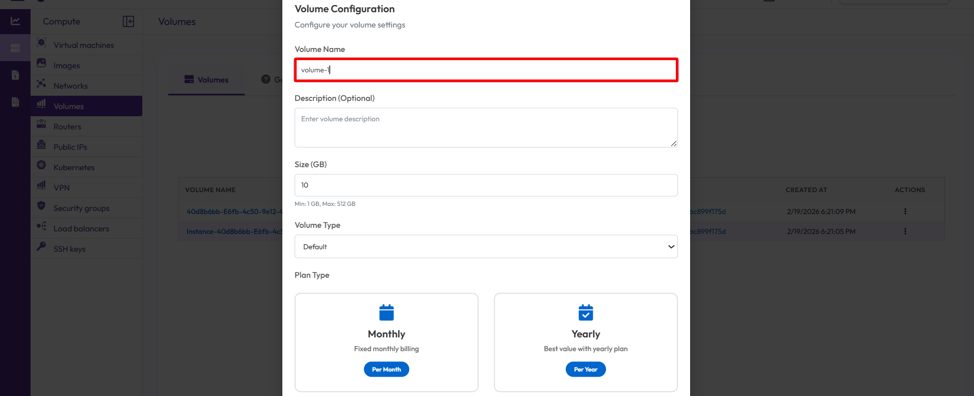Screen dimensions: 974x396
Task: Open the Volume Type dropdown
Action: [x=486, y=247]
